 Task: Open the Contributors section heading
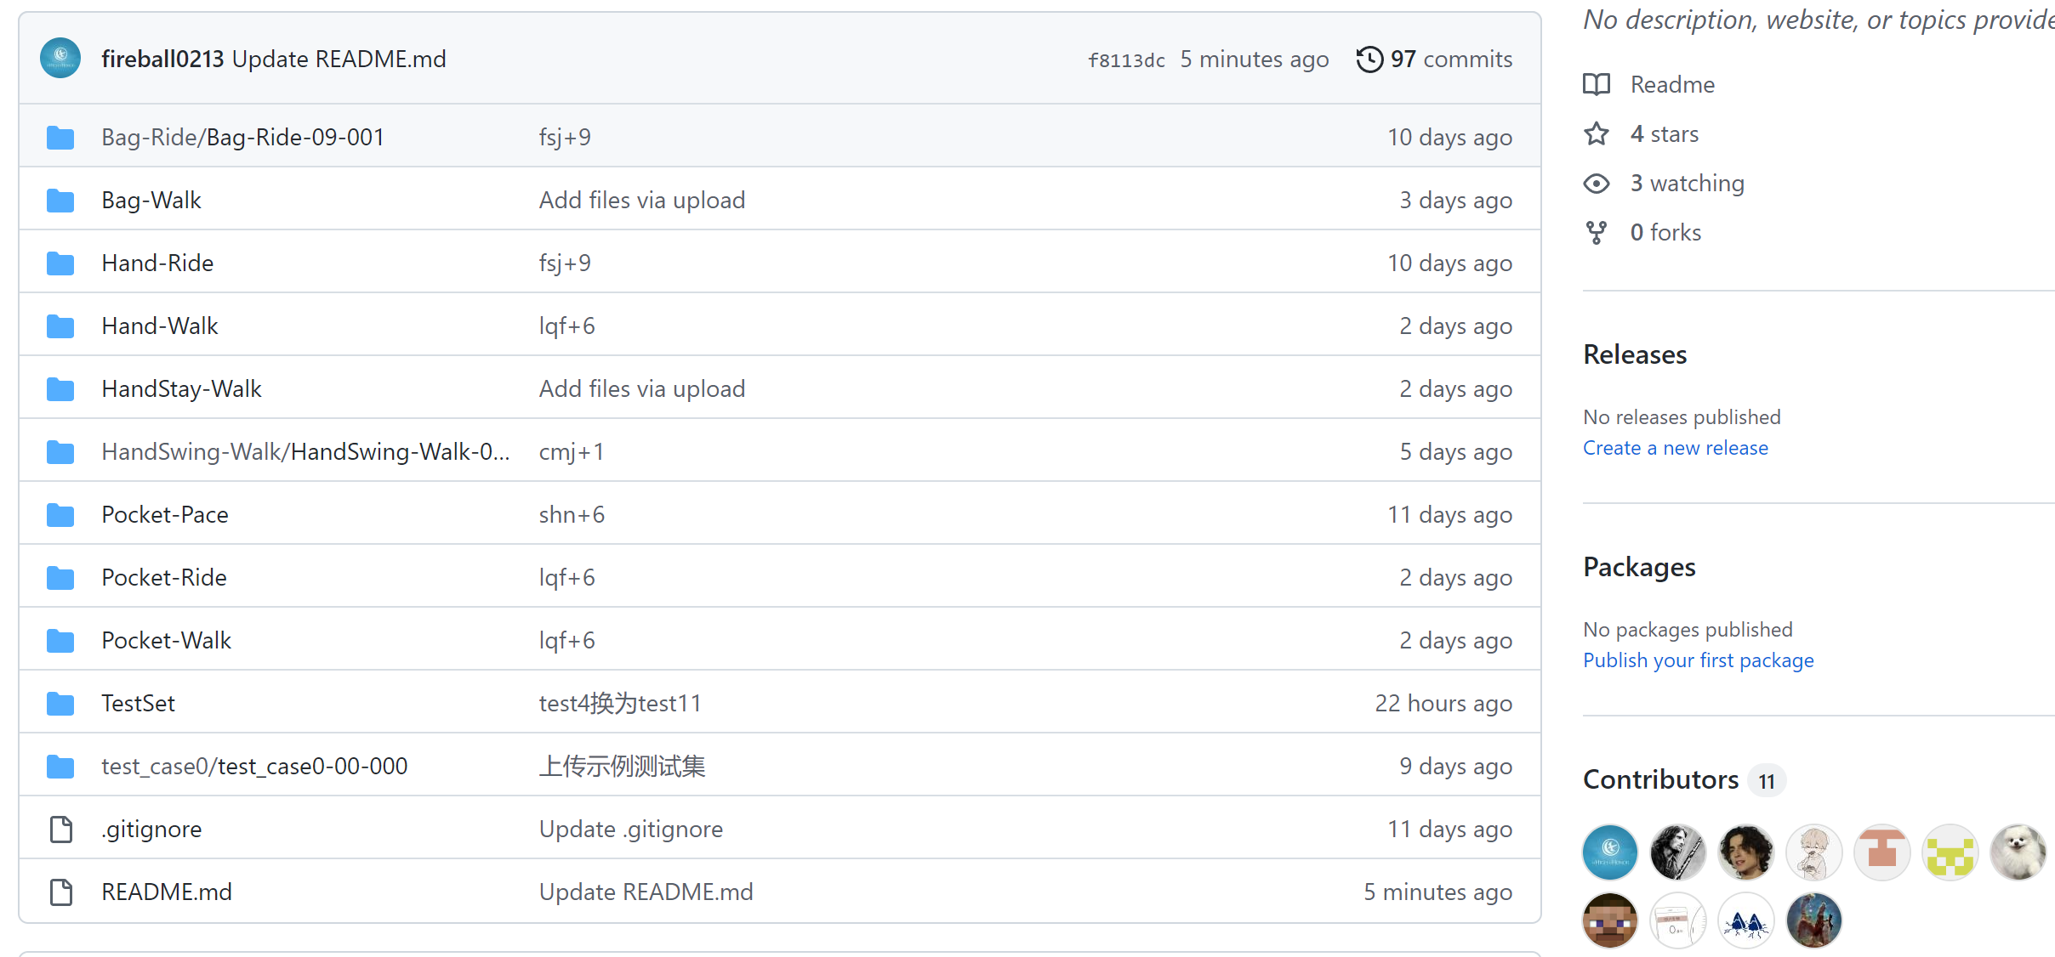[x=1660, y=779]
